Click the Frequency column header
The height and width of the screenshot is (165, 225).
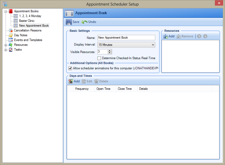tap(82, 89)
